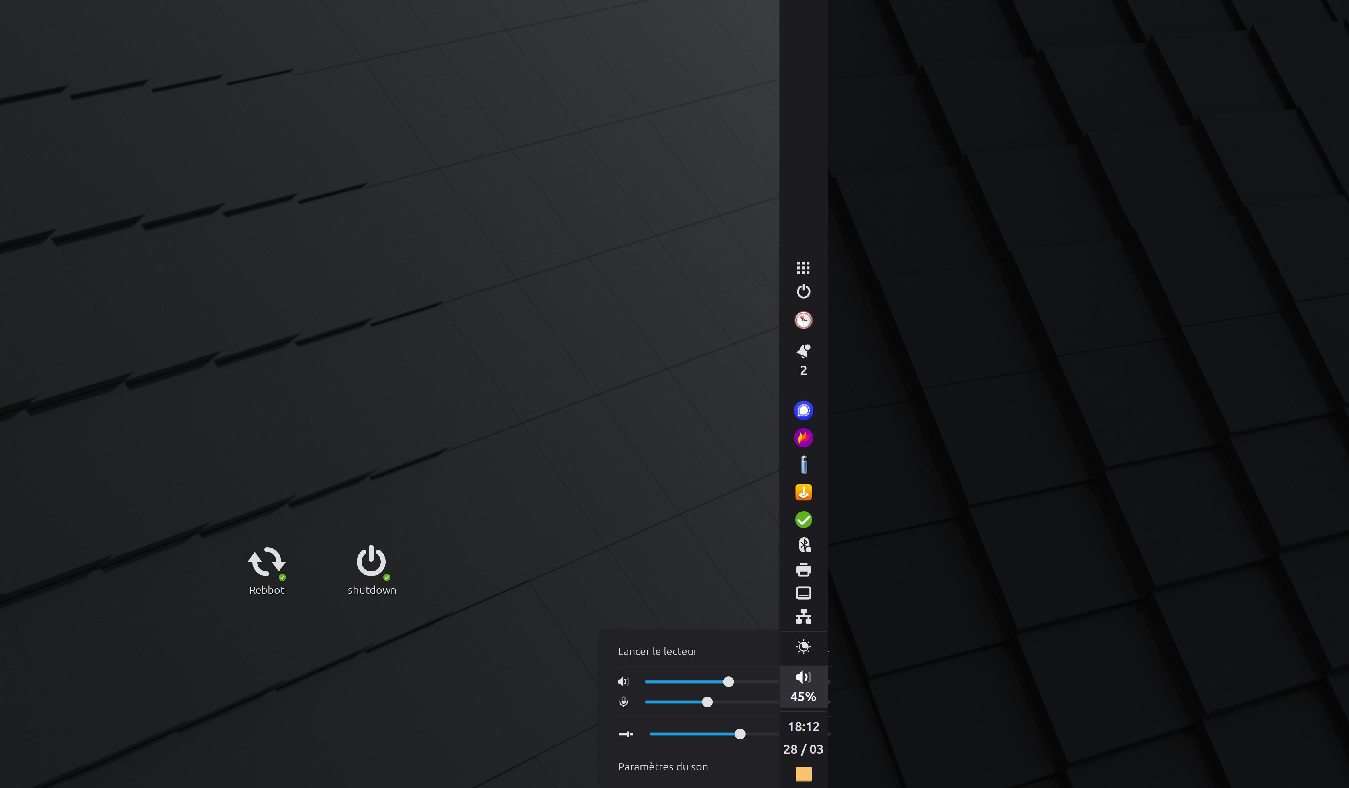Viewport: 1349px width, 788px height.
Task: Open the application grid launcher
Action: click(x=803, y=268)
